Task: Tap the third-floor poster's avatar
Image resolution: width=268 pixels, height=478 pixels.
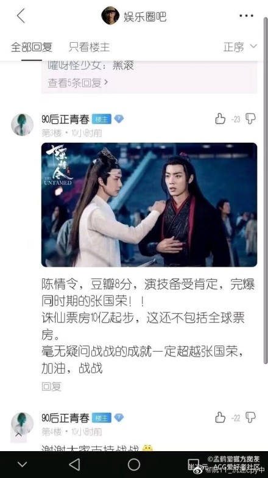Action: (22, 125)
